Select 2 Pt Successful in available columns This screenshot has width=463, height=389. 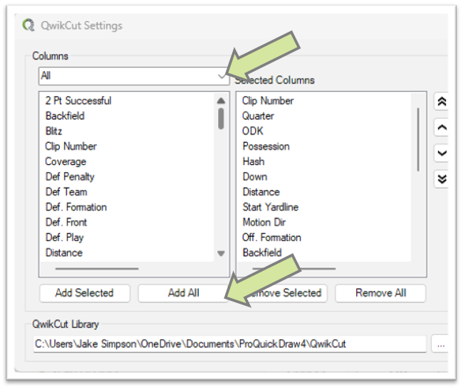pyautogui.click(x=78, y=101)
